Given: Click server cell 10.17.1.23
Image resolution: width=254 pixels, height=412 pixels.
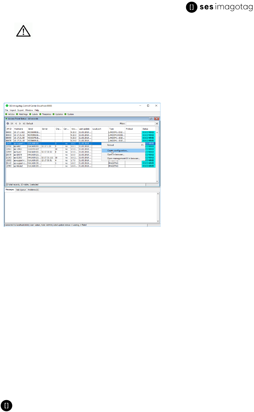Looking at the screenshot, I should coord(48,146).
